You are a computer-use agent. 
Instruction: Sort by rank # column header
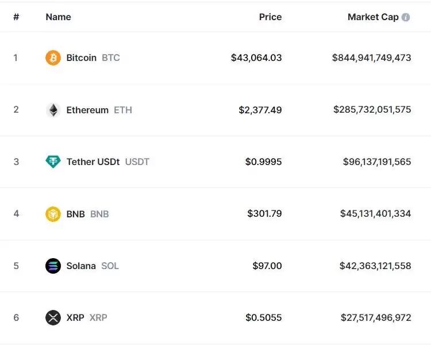point(16,17)
